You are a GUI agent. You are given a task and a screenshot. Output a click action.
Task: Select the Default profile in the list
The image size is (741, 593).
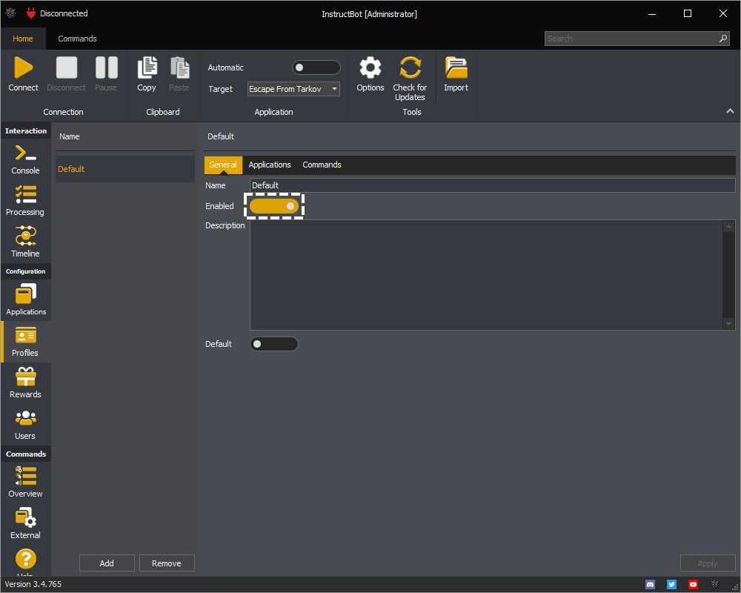(x=125, y=169)
